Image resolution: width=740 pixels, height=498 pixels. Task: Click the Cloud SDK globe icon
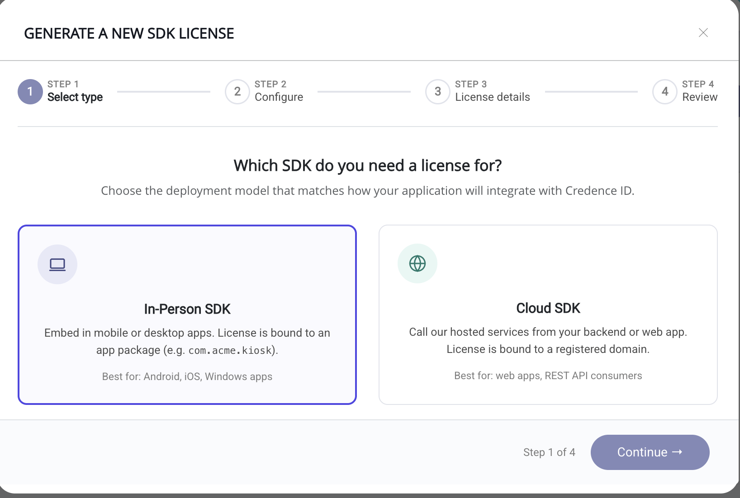click(417, 263)
